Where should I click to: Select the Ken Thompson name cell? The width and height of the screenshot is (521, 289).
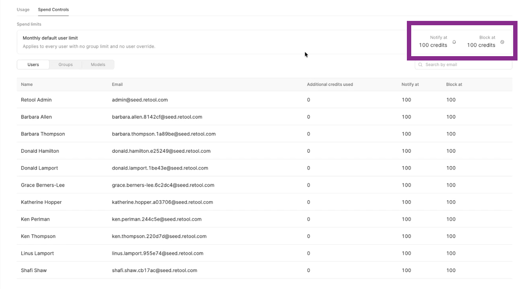(x=38, y=236)
